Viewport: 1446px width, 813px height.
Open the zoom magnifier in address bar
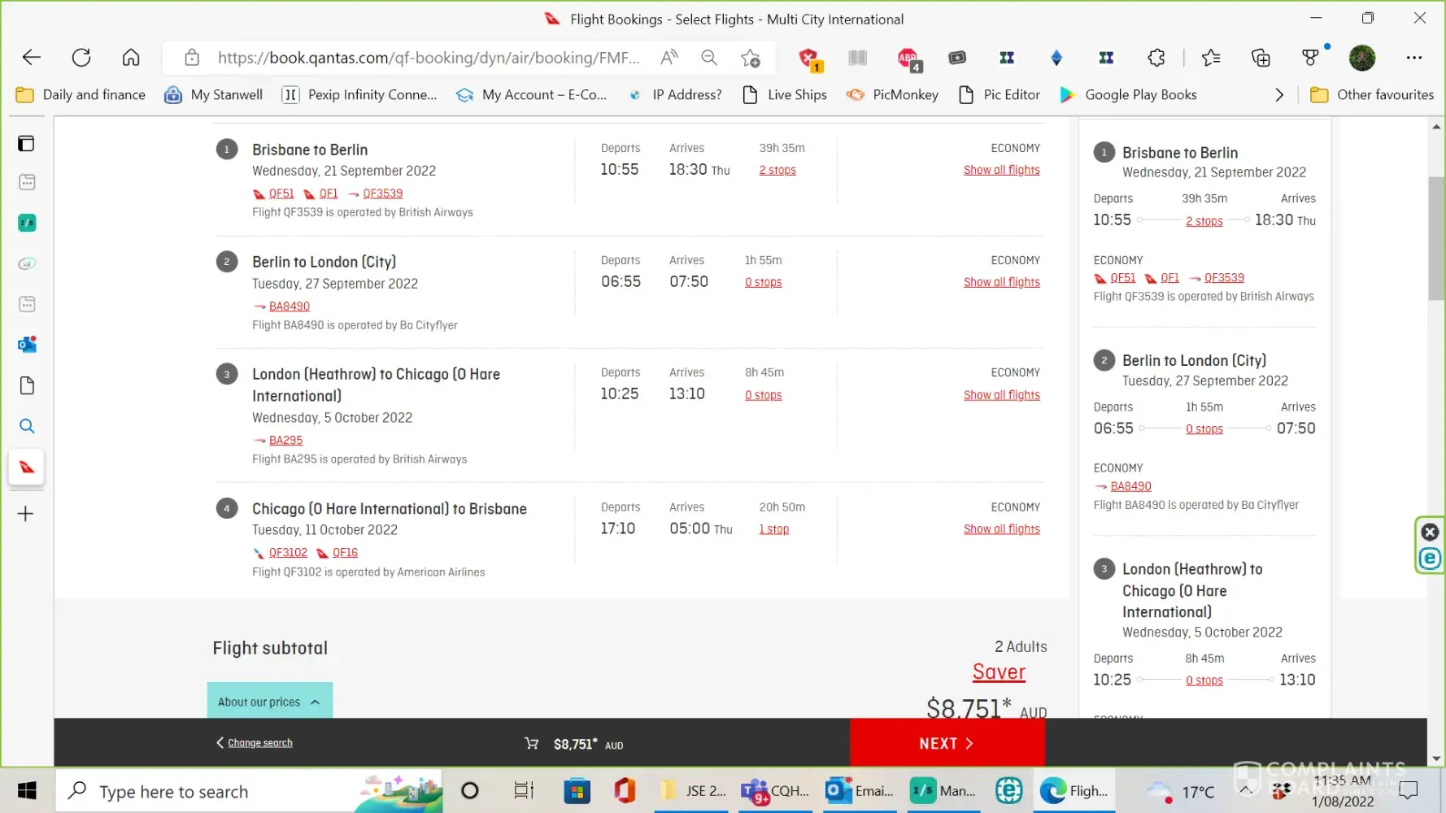click(709, 58)
